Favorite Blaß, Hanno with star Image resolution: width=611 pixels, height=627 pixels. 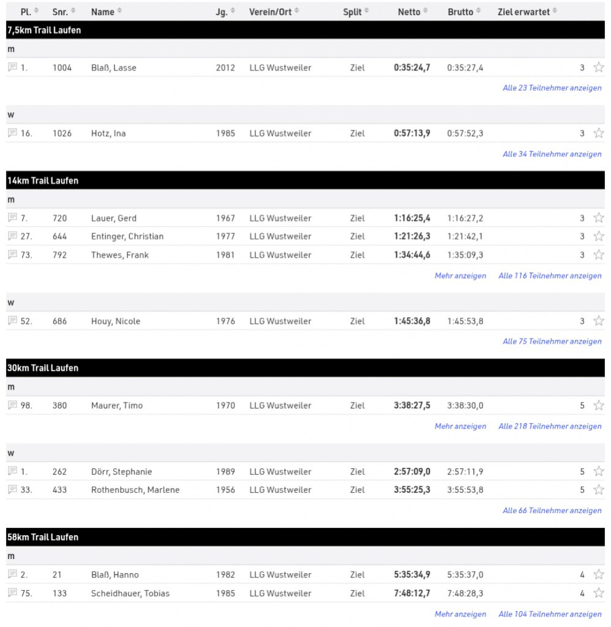click(x=599, y=574)
